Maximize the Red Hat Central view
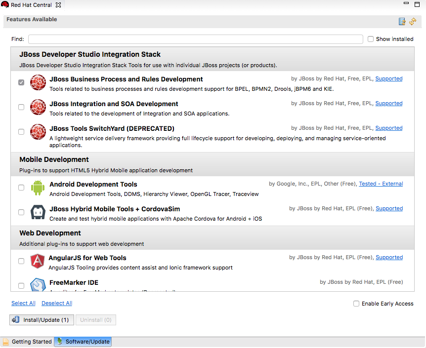This screenshot has height=348, width=426. tap(417, 4)
